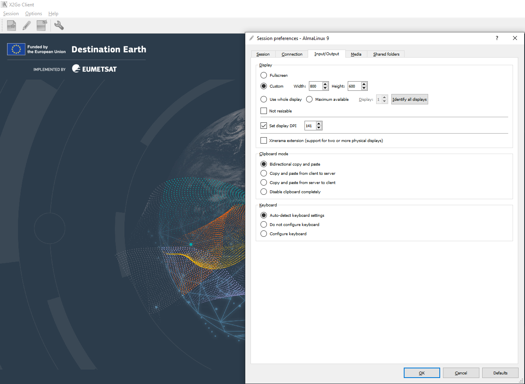Click the X2Go Client title bar icon

[4, 4]
